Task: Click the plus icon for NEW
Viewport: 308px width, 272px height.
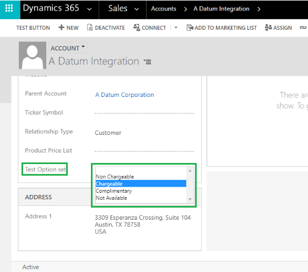Action: tap(61, 28)
